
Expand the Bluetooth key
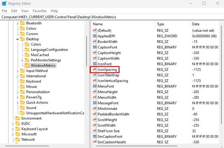(17, 23)
